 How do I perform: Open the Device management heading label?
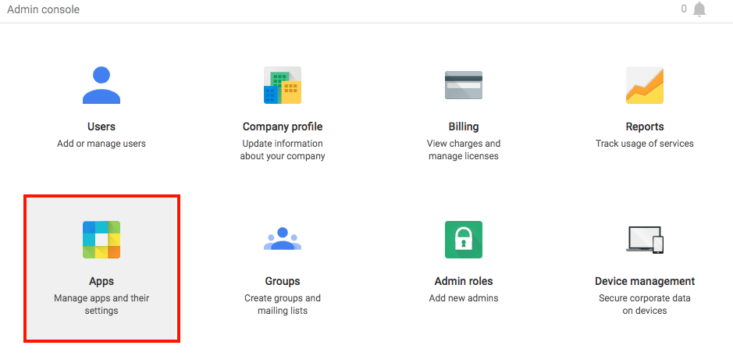(645, 282)
